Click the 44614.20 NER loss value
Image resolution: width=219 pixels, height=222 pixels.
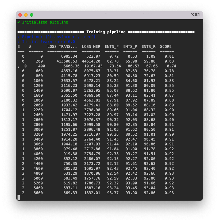pos(91,61)
